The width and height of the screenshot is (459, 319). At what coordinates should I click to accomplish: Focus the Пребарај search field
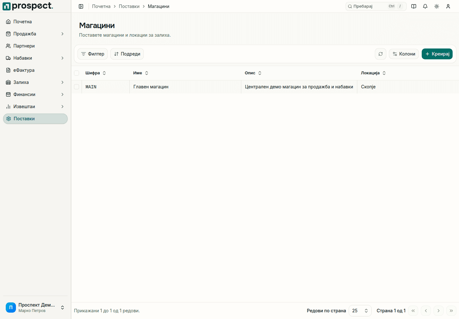(376, 6)
